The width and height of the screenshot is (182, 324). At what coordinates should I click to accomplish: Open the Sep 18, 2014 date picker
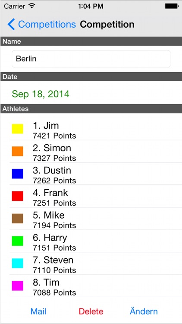(x=41, y=94)
